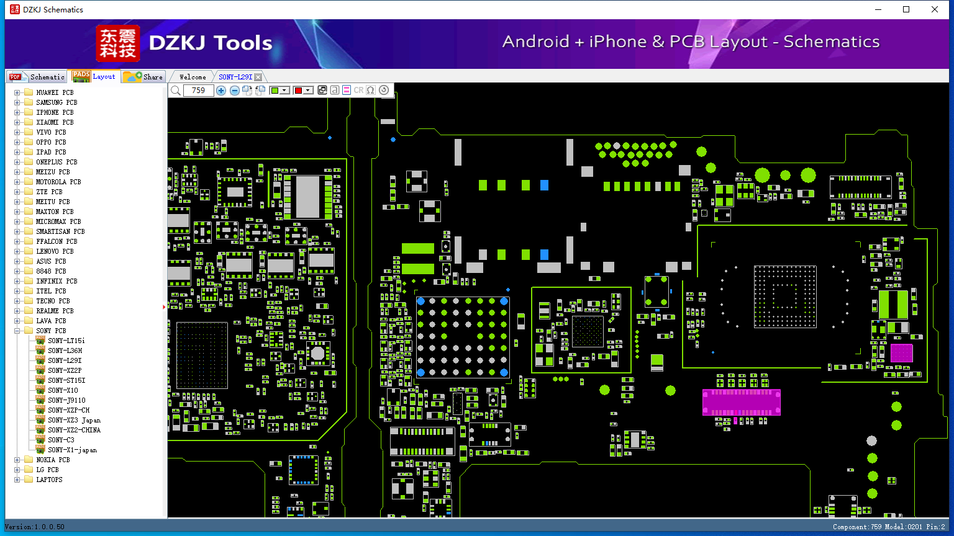
Task: Click the pink horizontal bars icon
Action: [x=347, y=91]
